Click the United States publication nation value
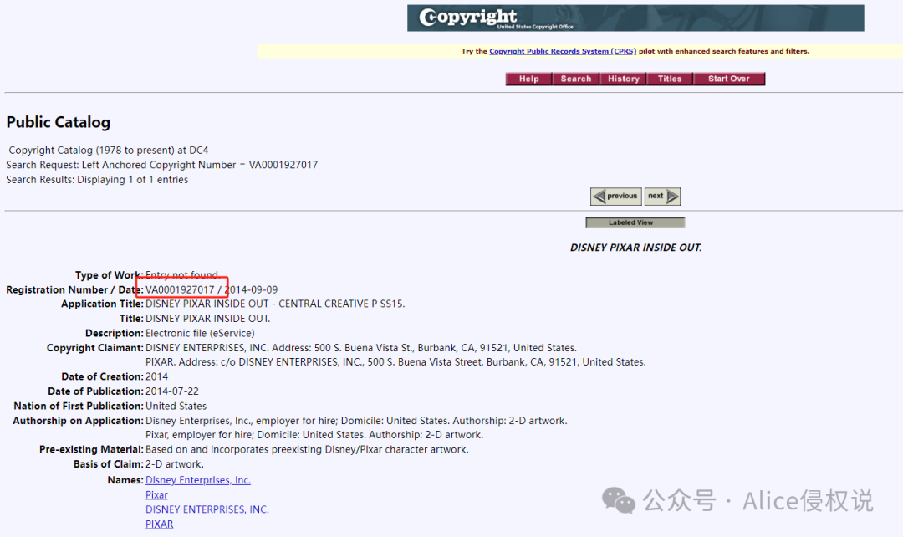The image size is (903, 537). pos(176,407)
